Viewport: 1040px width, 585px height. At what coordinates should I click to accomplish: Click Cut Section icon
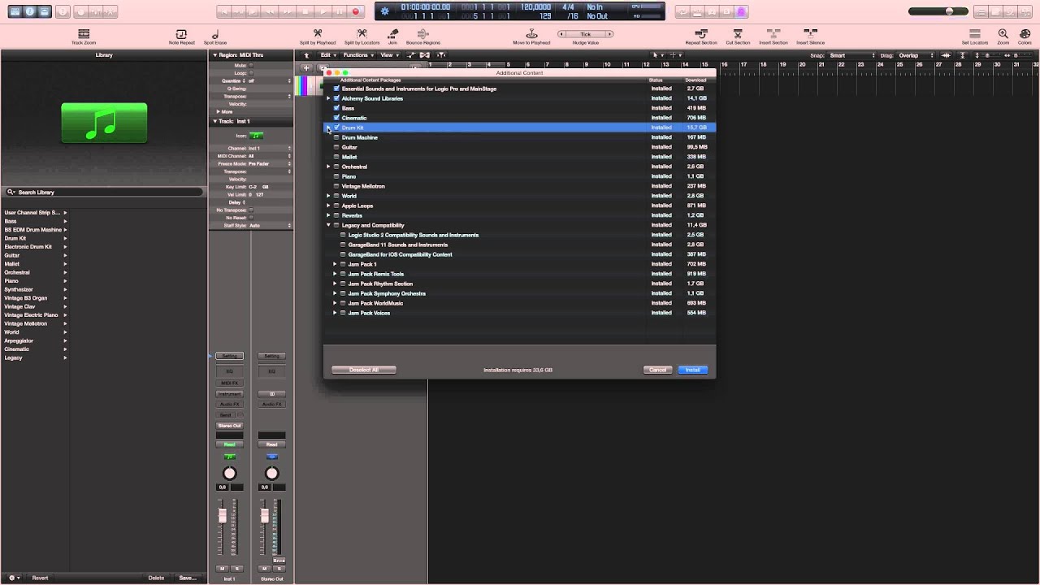738,34
